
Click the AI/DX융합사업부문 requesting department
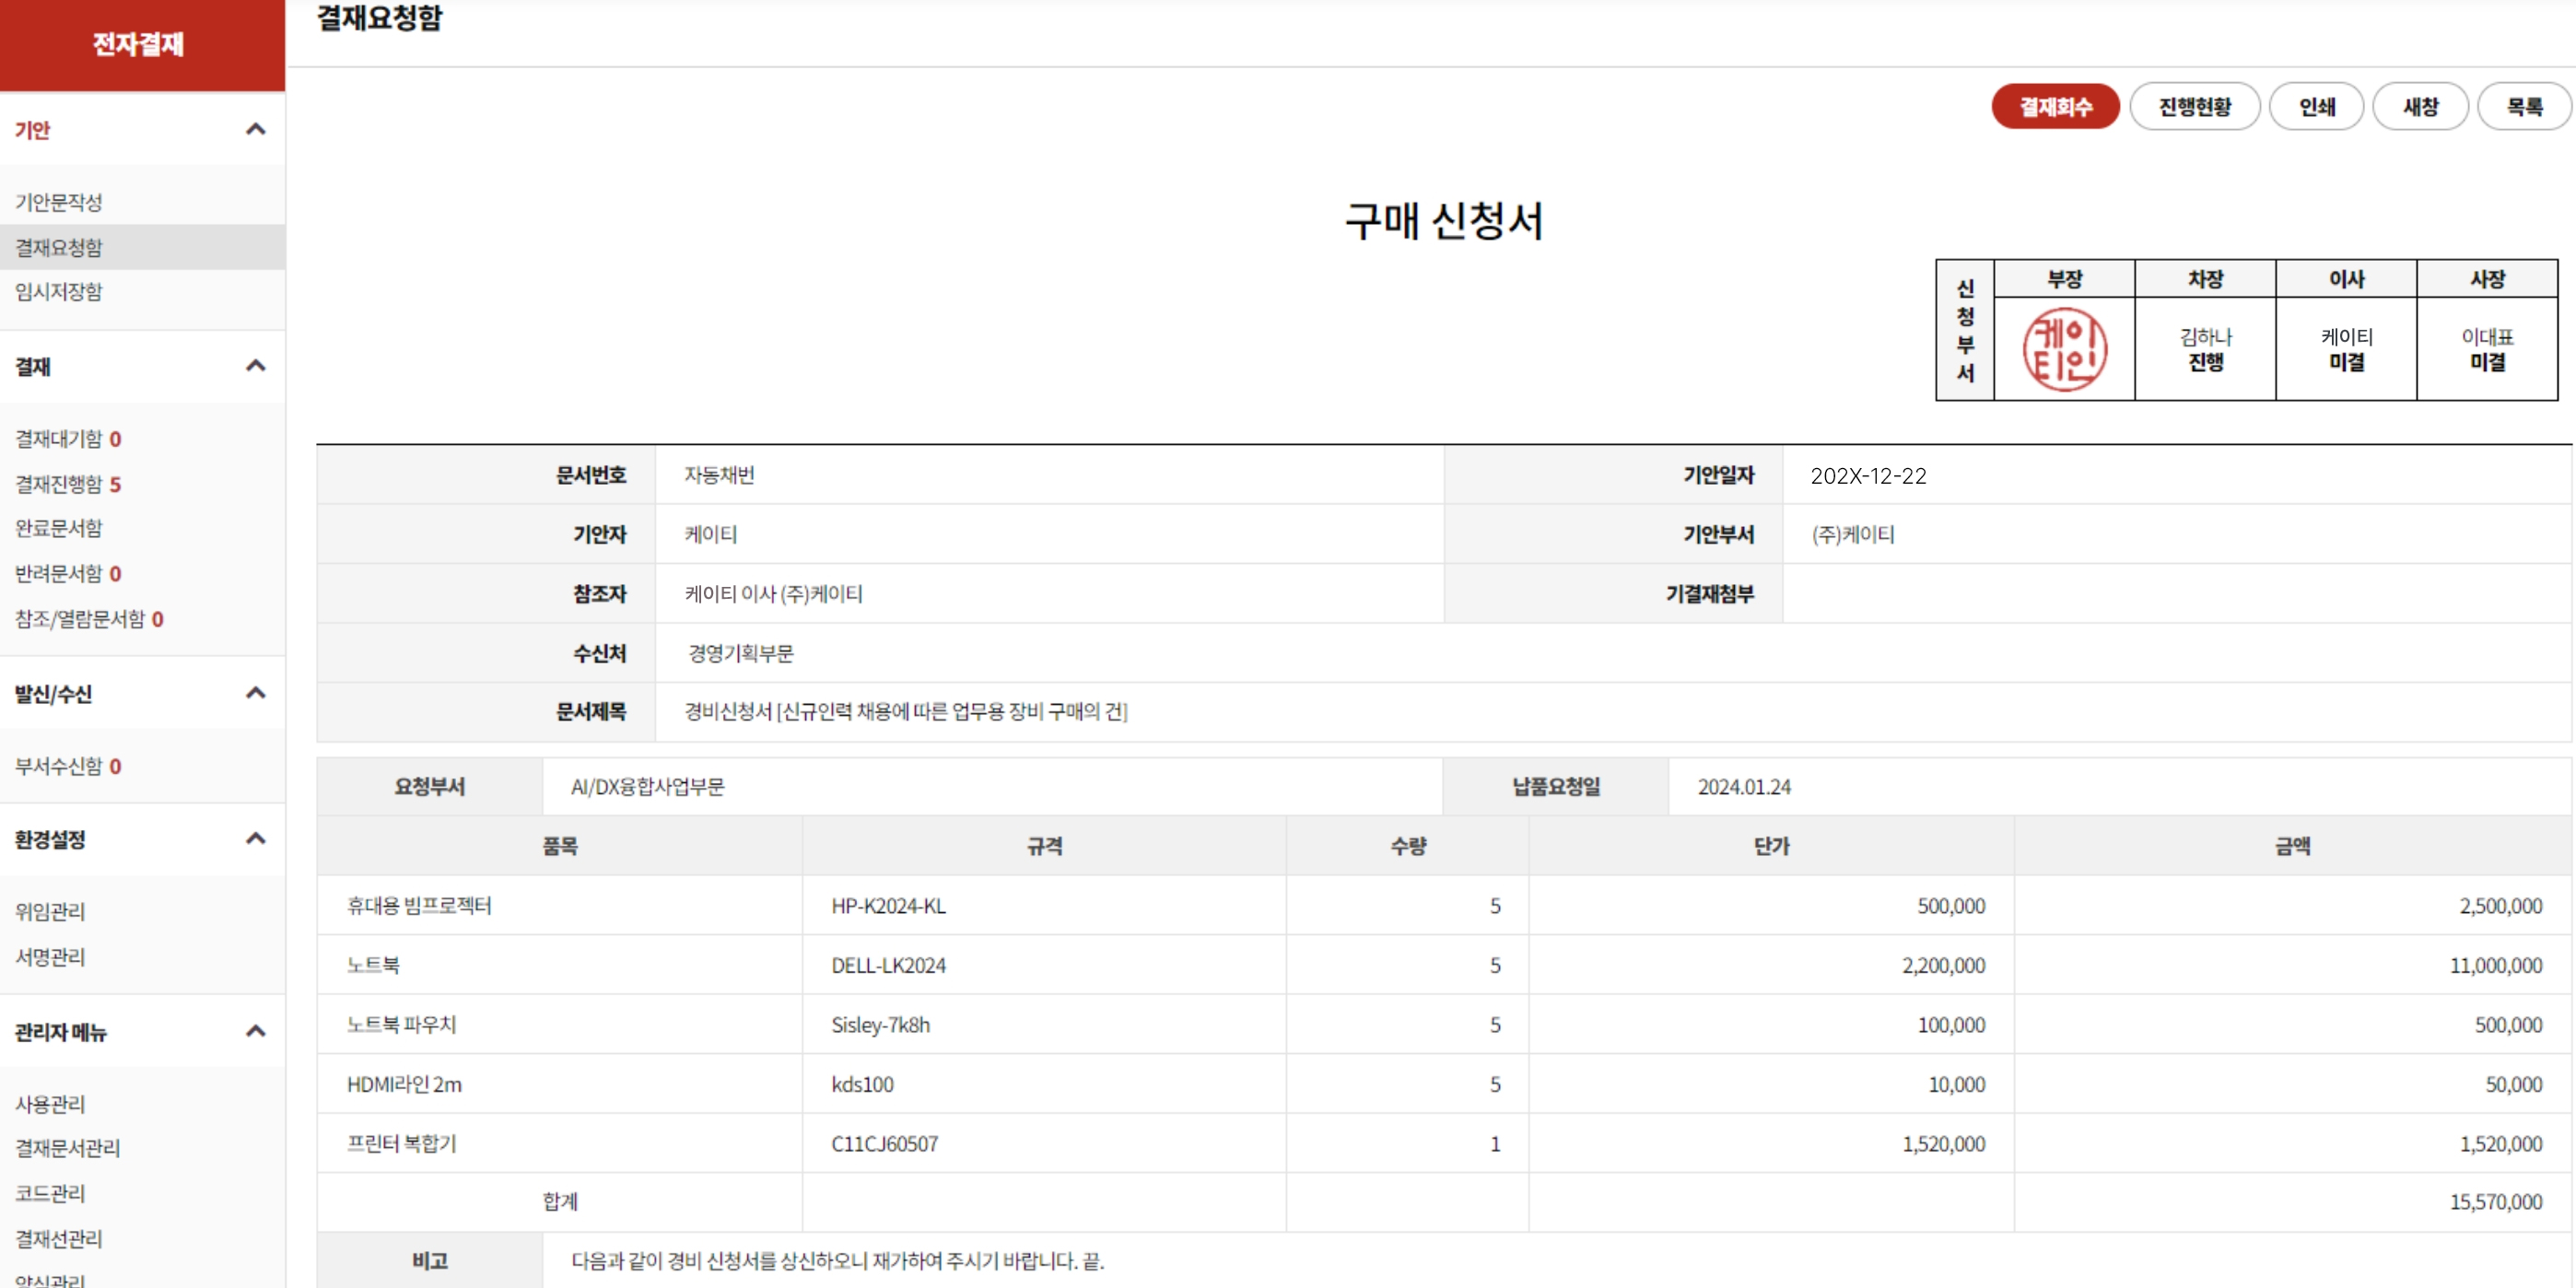(647, 787)
